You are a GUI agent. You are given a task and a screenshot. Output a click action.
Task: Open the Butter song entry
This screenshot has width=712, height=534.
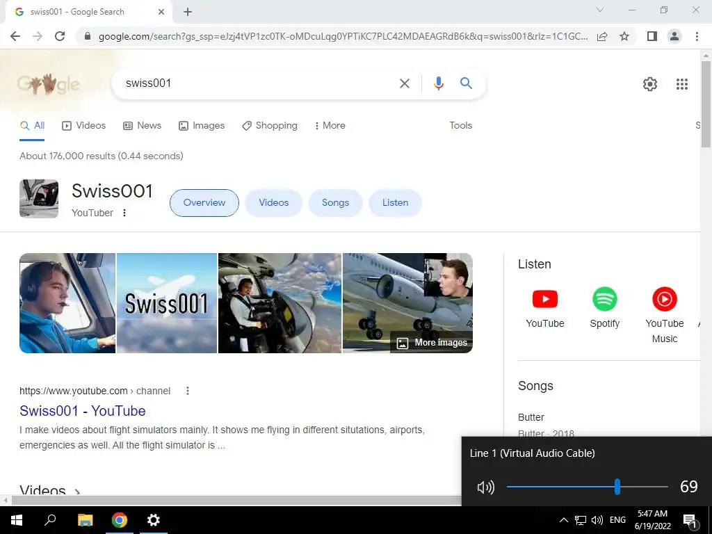[531, 417]
